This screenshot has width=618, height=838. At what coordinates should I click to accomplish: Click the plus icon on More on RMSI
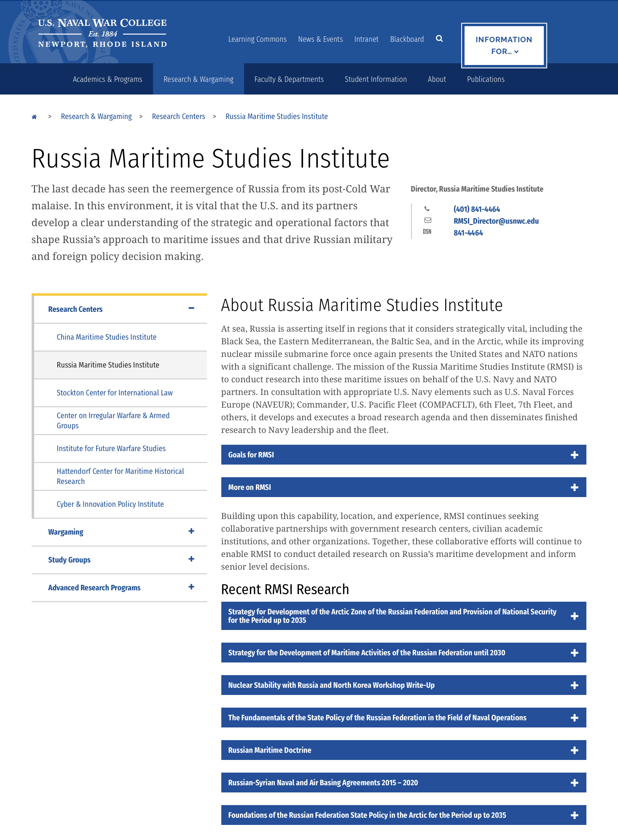(x=574, y=487)
